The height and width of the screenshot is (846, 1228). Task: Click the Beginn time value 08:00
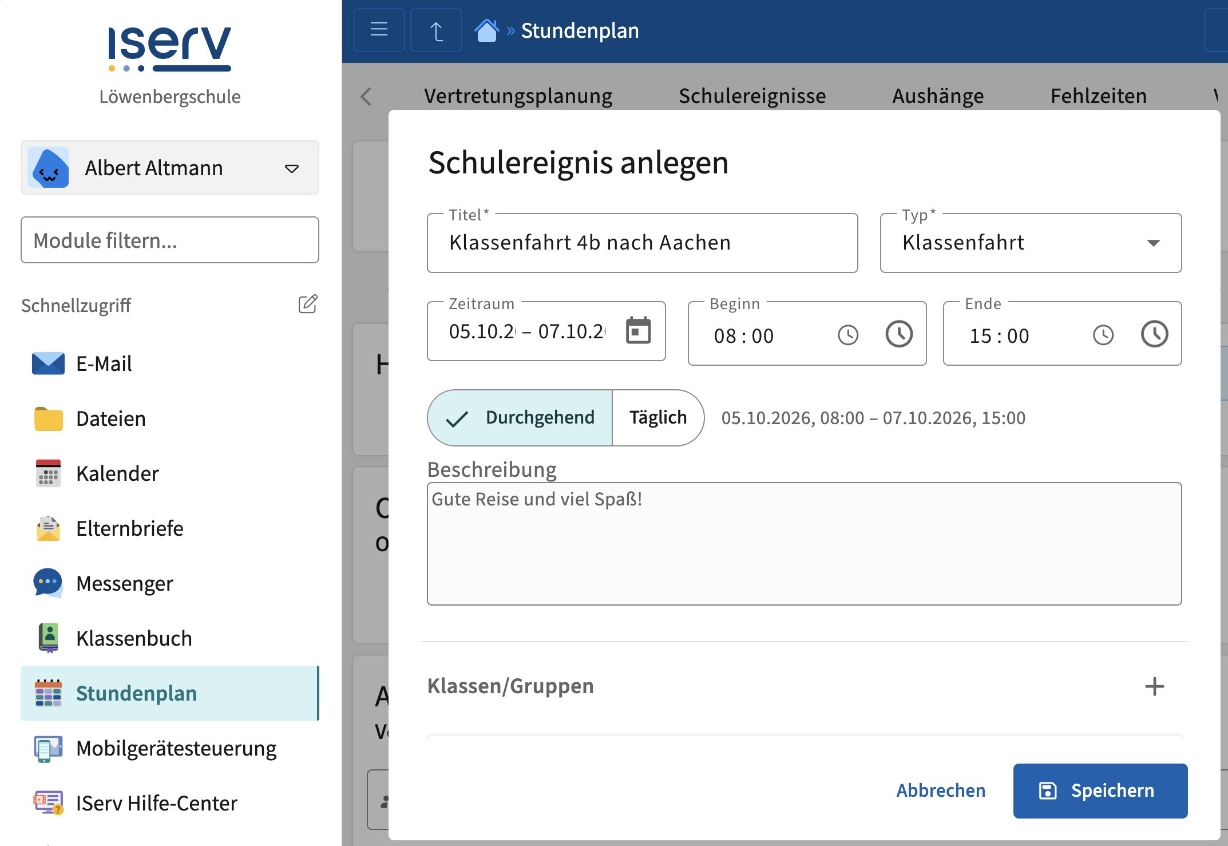[743, 336]
